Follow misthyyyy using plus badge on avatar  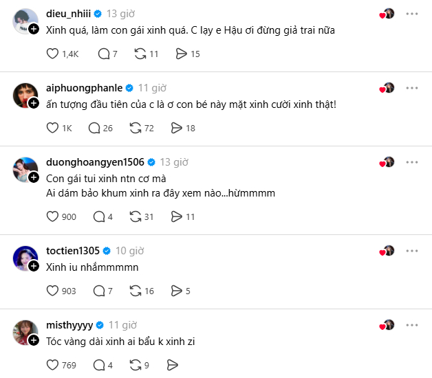point(34,340)
